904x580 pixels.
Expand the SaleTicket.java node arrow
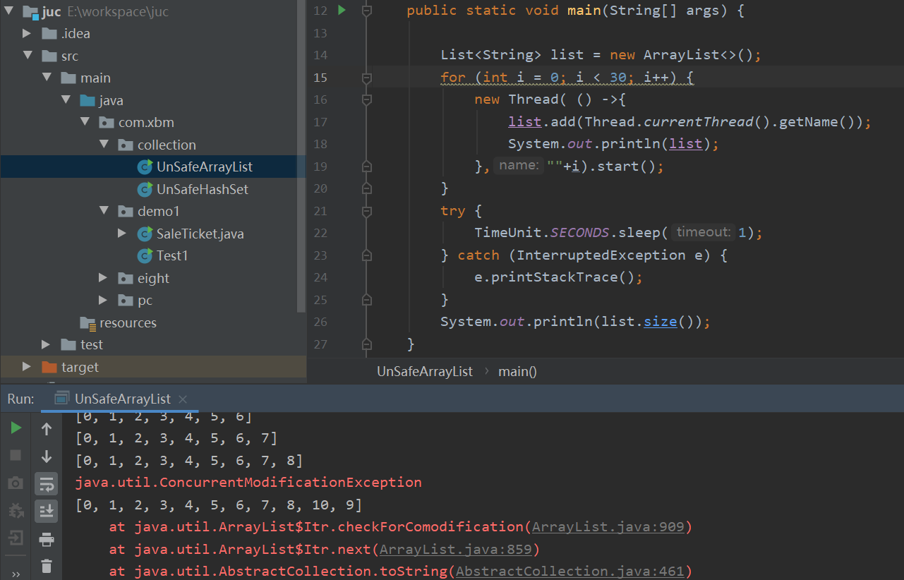tap(122, 234)
